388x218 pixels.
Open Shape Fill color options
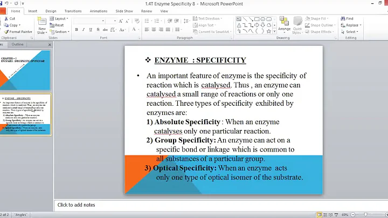tap(317, 18)
